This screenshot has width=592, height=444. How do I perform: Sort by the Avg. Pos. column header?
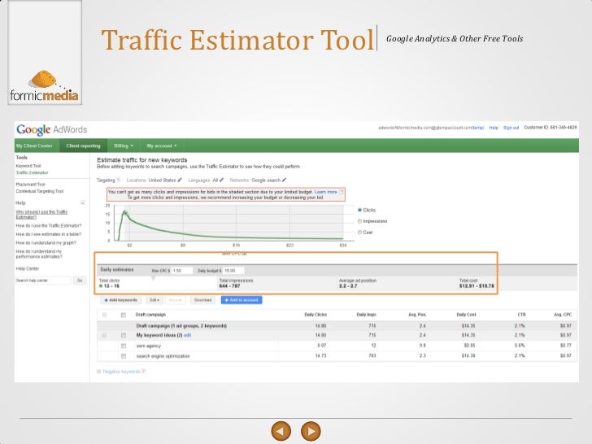coord(417,315)
